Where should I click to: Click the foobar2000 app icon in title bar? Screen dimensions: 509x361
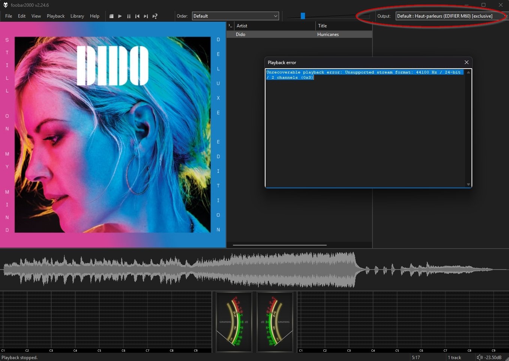coord(6,5)
